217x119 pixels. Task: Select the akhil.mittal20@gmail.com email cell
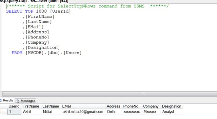(x=83, y=112)
